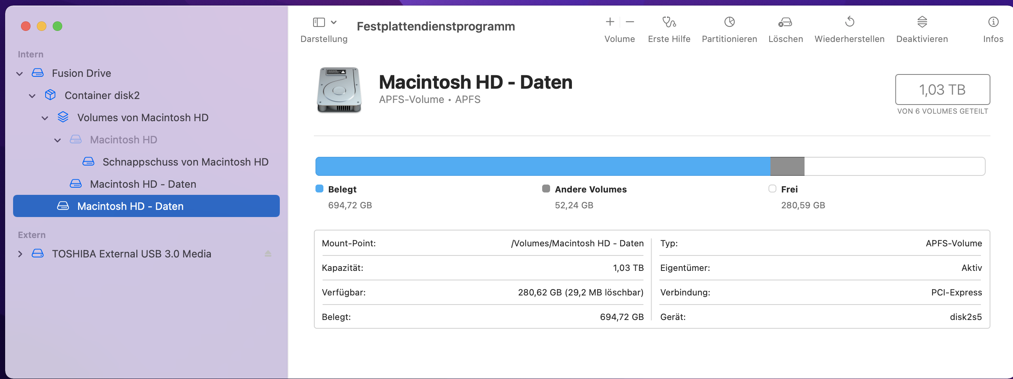Open the Infos information panel

pos(993,22)
